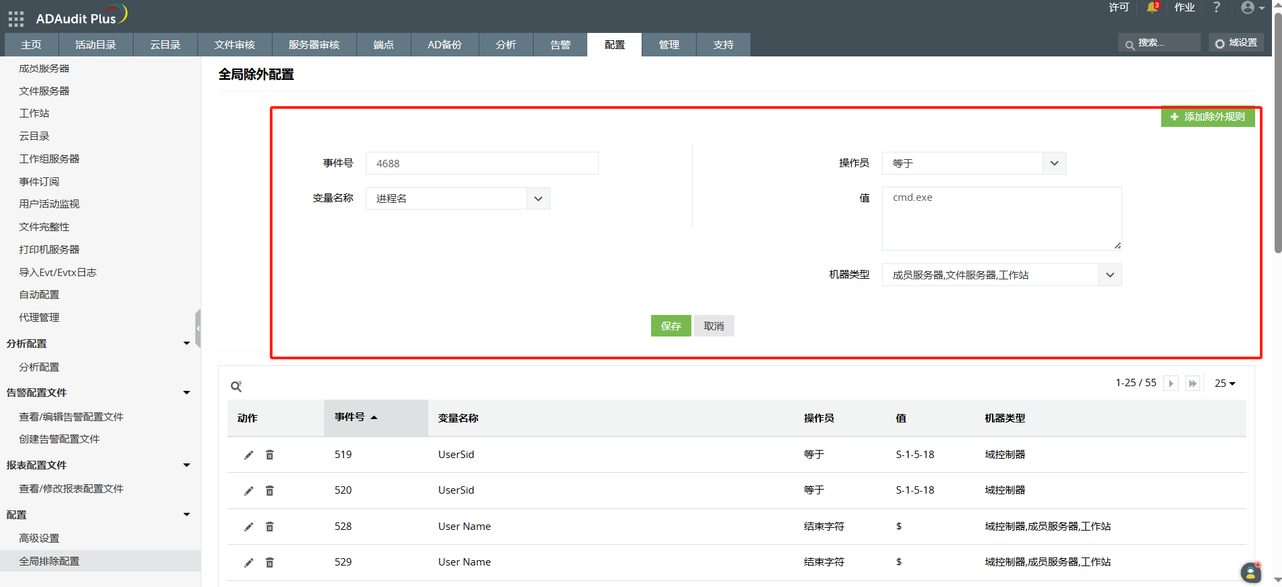This screenshot has width=1282, height=587.
Task: Sort table by 事件号 column
Action: [376, 418]
